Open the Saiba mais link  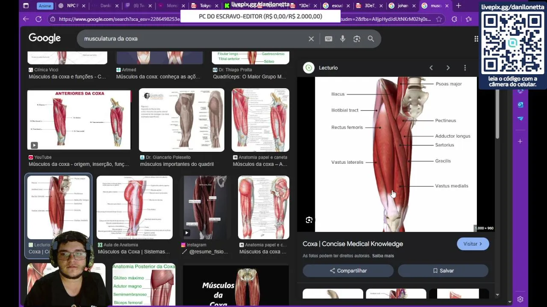click(x=383, y=256)
